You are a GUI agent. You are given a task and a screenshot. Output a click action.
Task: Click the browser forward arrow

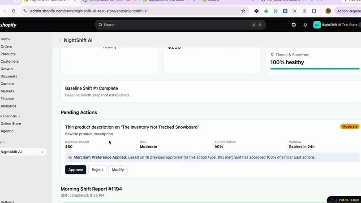pyautogui.click(x=4, y=11)
